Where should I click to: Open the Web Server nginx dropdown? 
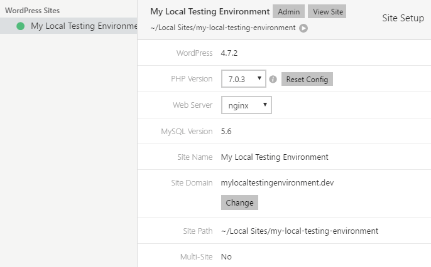coord(246,105)
